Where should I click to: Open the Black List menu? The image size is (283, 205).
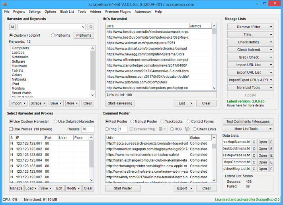(x=67, y=12)
